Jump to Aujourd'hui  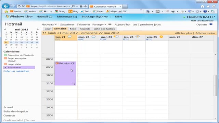tap(123, 25)
